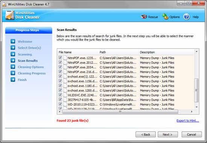Open the Rescue lifebuoy icon
This screenshot has width=207, height=143.
click(x=144, y=17)
